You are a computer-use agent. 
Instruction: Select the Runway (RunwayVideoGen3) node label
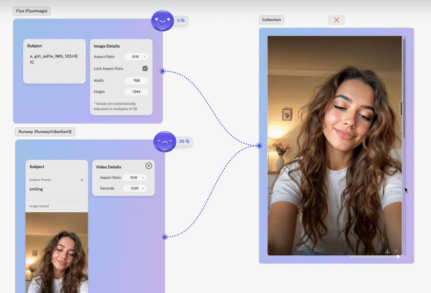pos(45,132)
